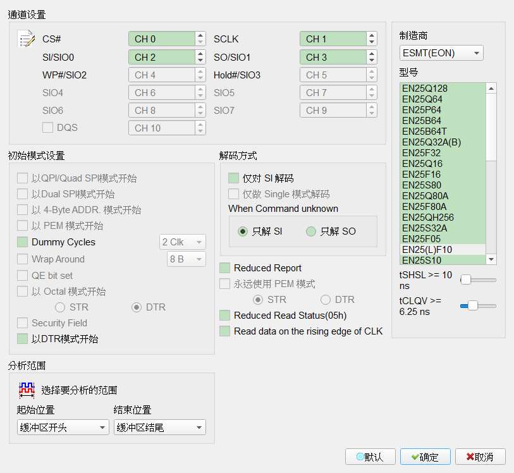Open the end position 缓冲区结尾 dropdown

pos(160,427)
